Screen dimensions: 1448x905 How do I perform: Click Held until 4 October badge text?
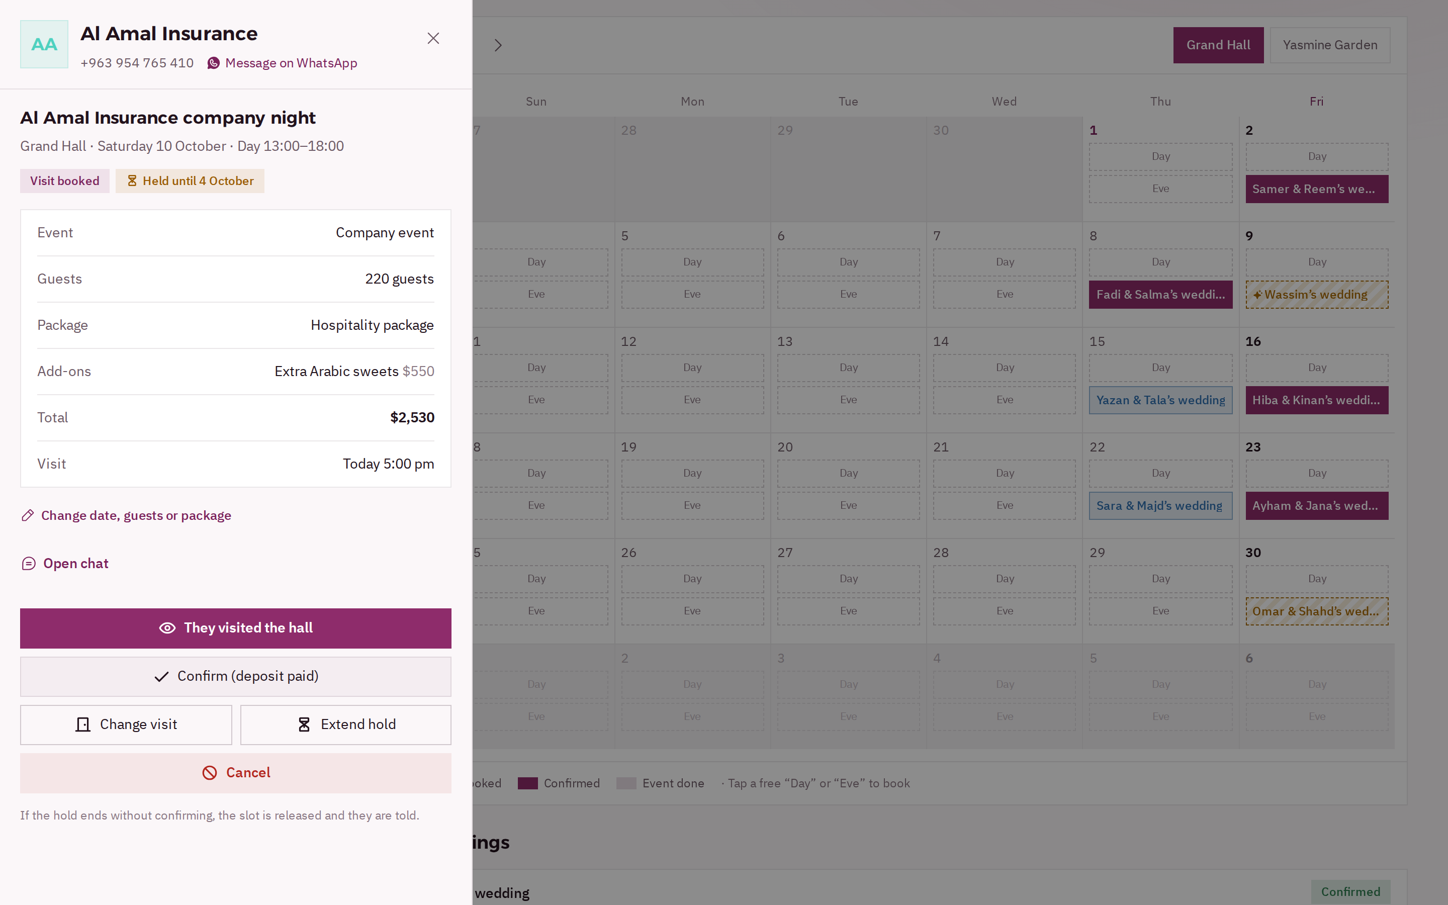click(x=198, y=181)
